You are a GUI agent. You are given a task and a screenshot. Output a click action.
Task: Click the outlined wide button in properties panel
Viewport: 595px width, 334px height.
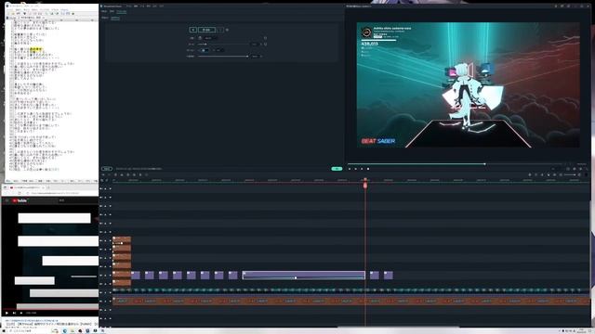[x=206, y=30]
